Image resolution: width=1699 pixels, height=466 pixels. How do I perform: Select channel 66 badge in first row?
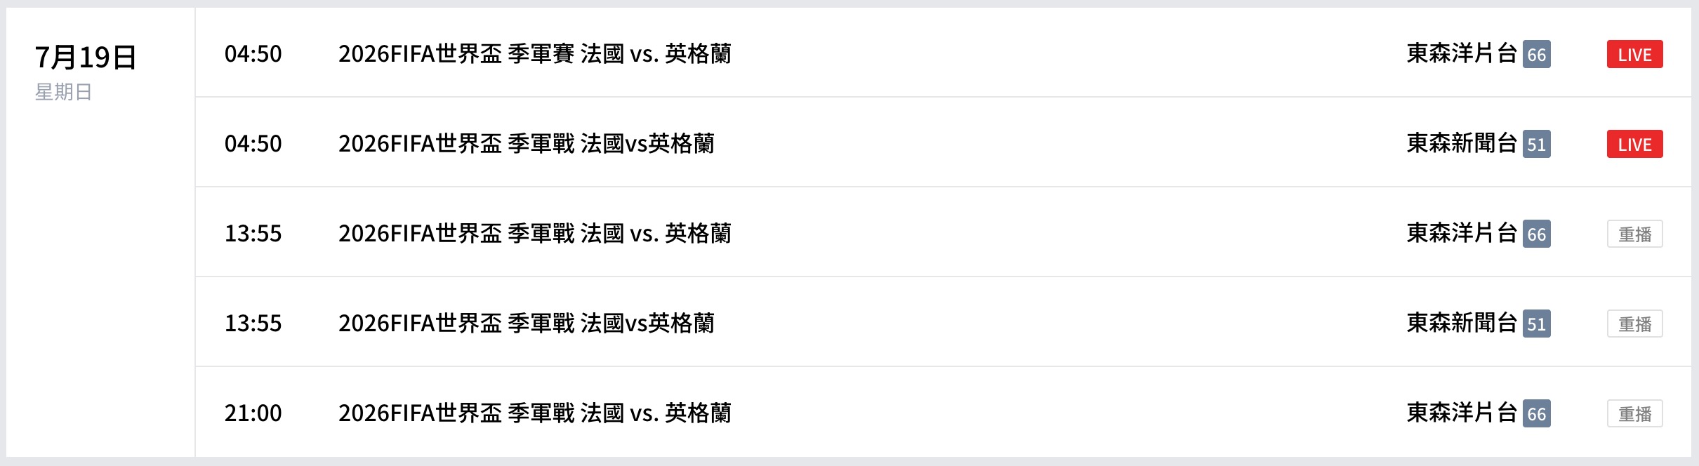pyautogui.click(x=1536, y=54)
